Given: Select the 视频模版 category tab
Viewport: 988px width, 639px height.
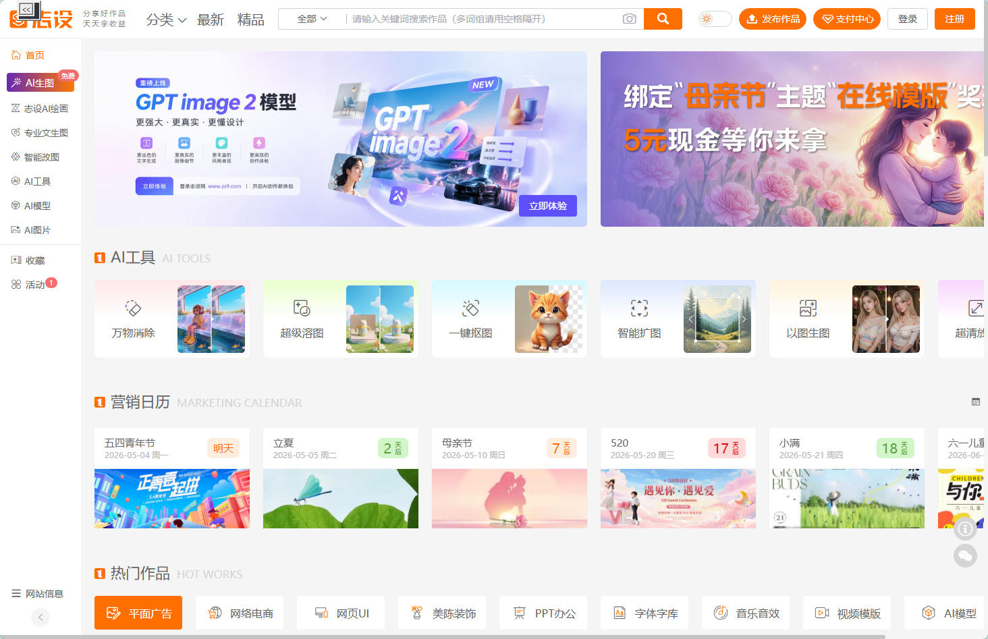Looking at the screenshot, I should click(847, 613).
